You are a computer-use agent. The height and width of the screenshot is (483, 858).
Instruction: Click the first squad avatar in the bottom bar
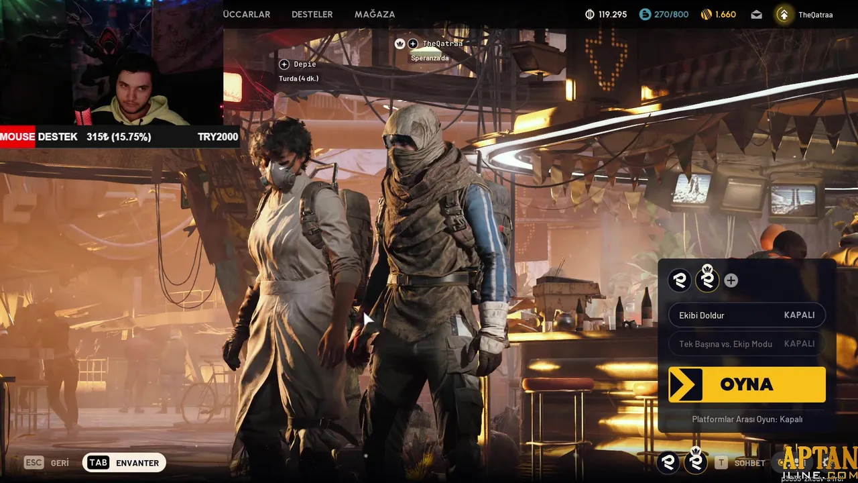(668, 462)
